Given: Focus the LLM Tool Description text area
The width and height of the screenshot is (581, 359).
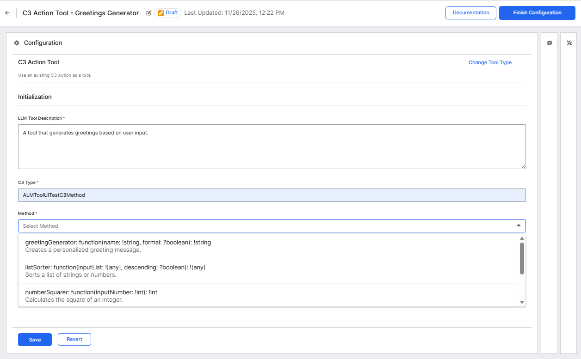Looking at the screenshot, I should [x=272, y=146].
